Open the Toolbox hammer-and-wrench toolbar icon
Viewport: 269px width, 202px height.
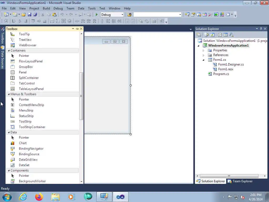click(x=210, y=15)
